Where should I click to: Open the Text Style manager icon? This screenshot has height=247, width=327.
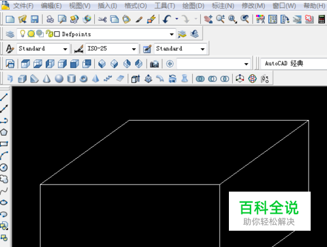9,49
